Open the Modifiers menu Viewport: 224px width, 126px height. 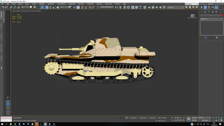[x=42, y=4]
